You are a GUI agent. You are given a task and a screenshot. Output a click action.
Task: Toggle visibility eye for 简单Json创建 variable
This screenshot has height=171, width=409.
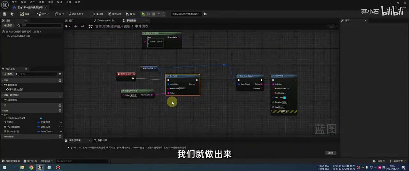pos(61,131)
